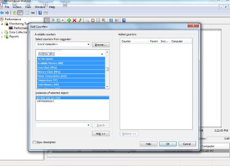Click the red X Delete counter icon
The width and height of the screenshot is (230, 166).
tap(74, 20)
